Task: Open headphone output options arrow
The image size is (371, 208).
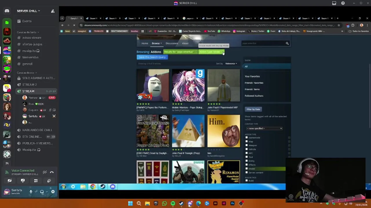Action: [47, 192]
